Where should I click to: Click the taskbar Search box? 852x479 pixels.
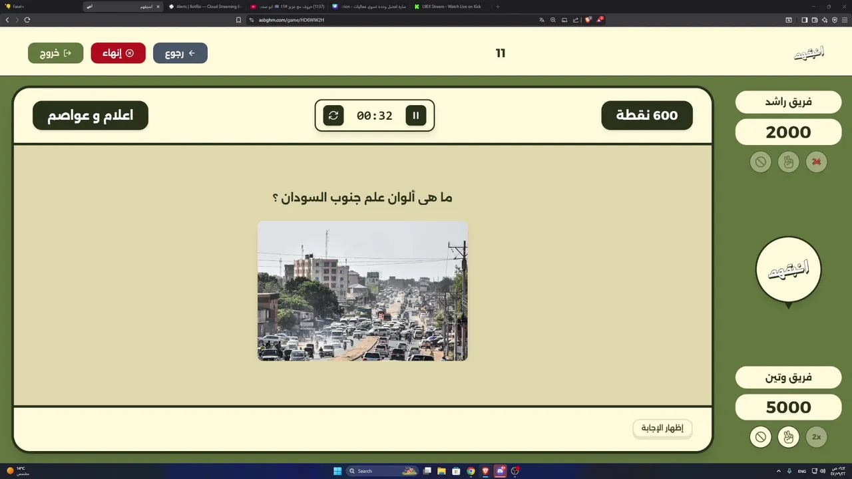[x=382, y=471]
